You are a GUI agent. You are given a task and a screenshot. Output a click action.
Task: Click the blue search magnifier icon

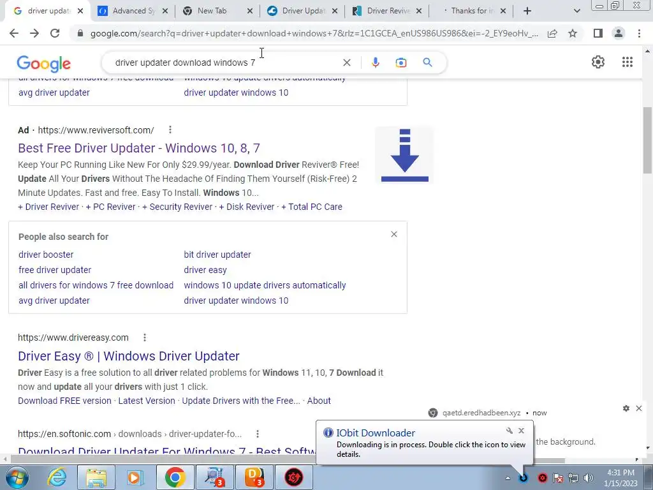point(427,63)
